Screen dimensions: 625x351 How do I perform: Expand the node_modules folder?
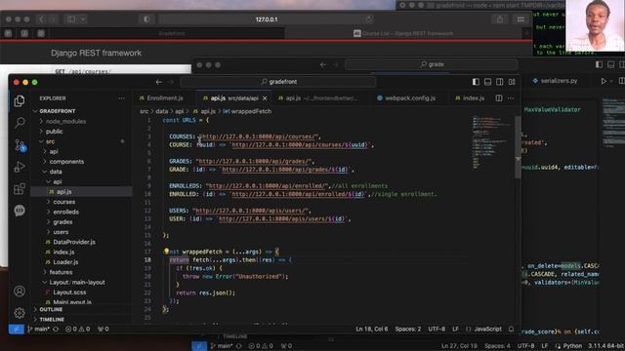click(65, 121)
